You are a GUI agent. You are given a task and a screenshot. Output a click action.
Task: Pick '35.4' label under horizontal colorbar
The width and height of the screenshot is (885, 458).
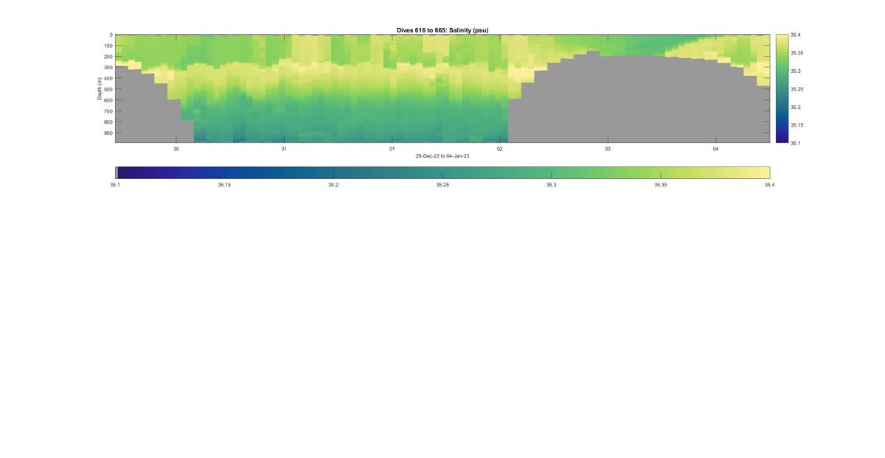(770, 185)
